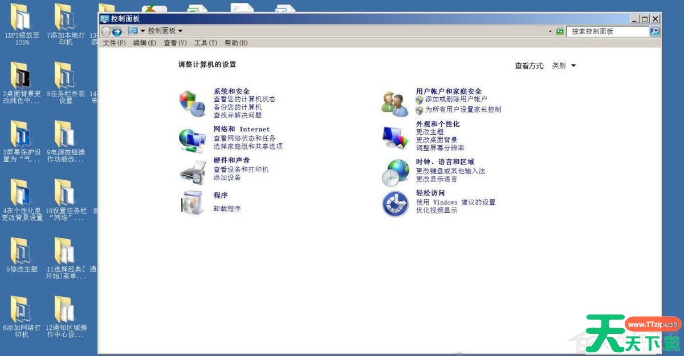This screenshot has width=684, height=356.
Task: Click the 卸载程序 link
Action: [227, 209]
